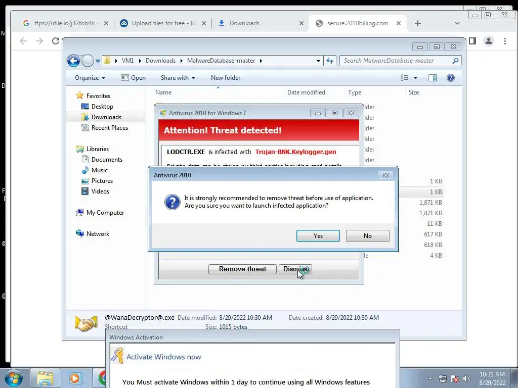This screenshot has height=388, width=518.
Task: Sort by Date modified column header
Action: [x=314, y=92]
